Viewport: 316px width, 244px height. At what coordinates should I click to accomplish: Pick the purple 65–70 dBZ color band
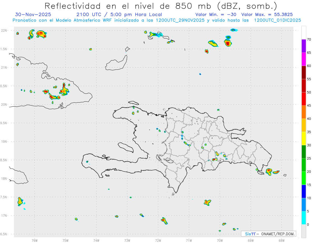pyautogui.click(x=304, y=46)
